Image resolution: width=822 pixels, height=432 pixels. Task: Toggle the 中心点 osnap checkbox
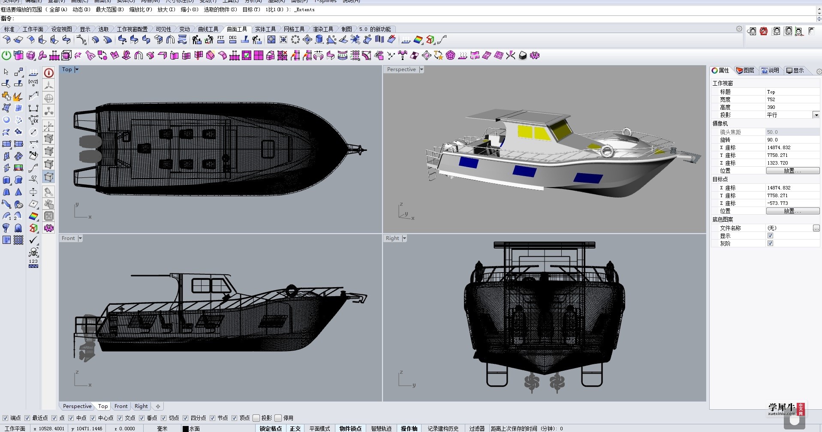tap(93, 418)
